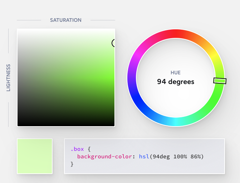Click the '.box' selector in code snippet
Image resolution: width=240 pixels, height=183 pixels.
[x=77, y=149]
